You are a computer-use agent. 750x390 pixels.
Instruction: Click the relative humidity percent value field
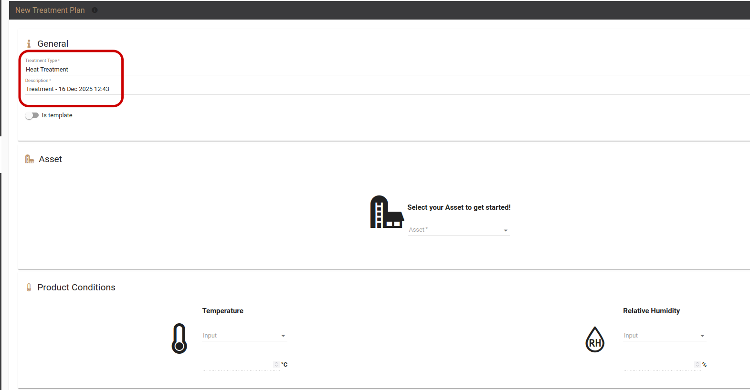658,365
